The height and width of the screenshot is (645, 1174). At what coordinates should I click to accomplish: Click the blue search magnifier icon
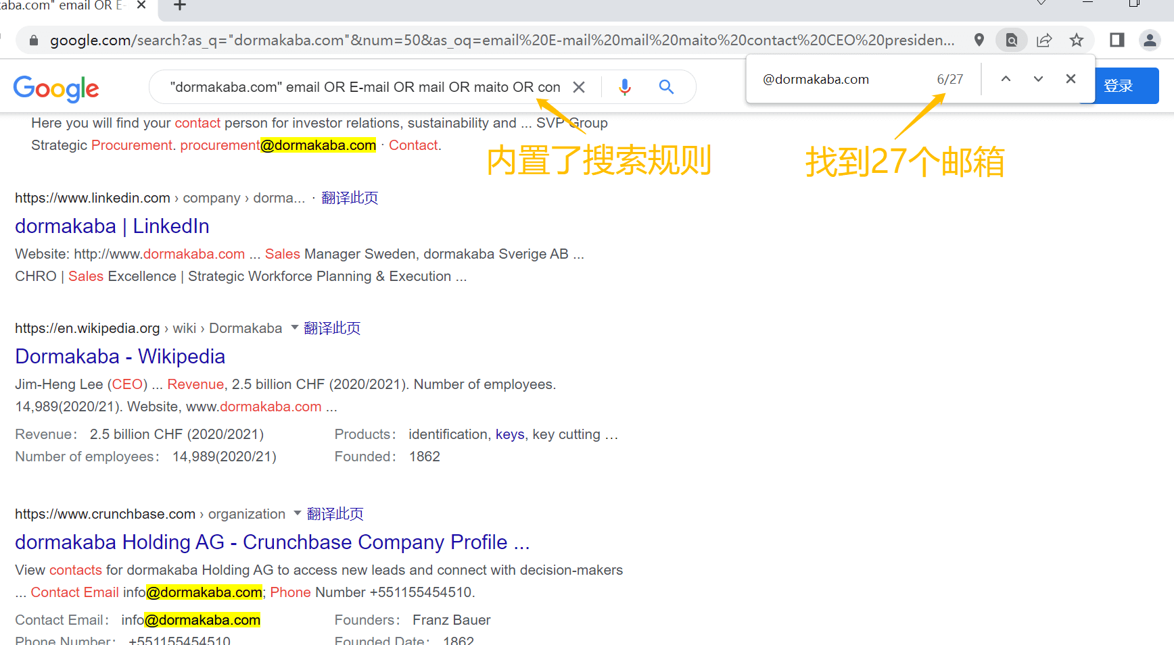pyautogui.click(x=666, y=87)
